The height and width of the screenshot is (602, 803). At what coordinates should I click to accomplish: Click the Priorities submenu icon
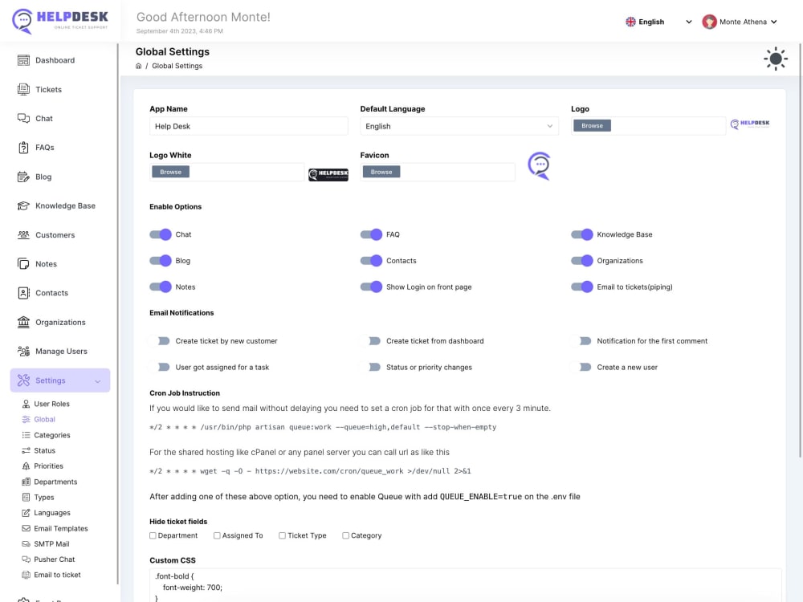click(26, 466)
